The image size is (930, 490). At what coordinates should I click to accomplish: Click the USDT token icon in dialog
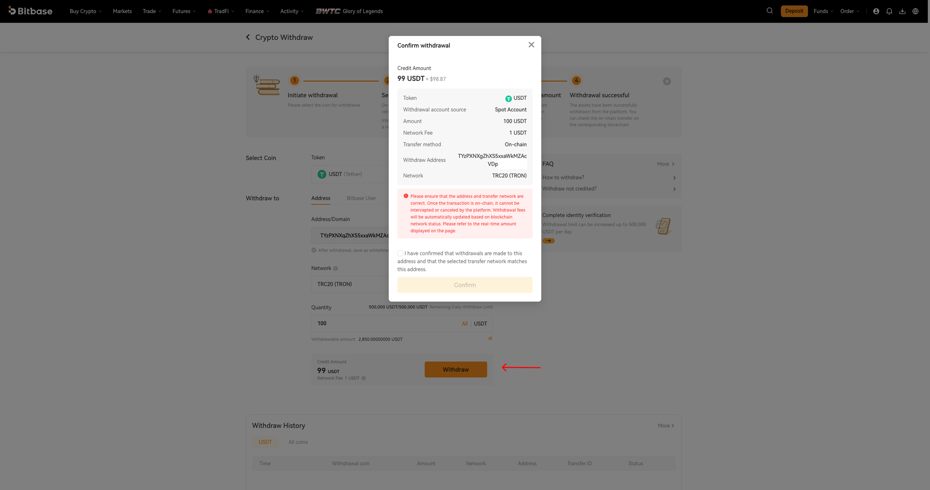point(508,98)
